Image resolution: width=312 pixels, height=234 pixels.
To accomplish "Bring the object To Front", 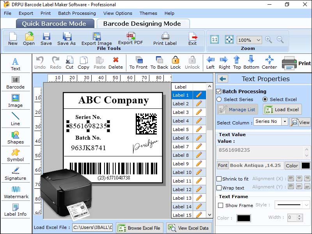I will click(x=138, y=62).
